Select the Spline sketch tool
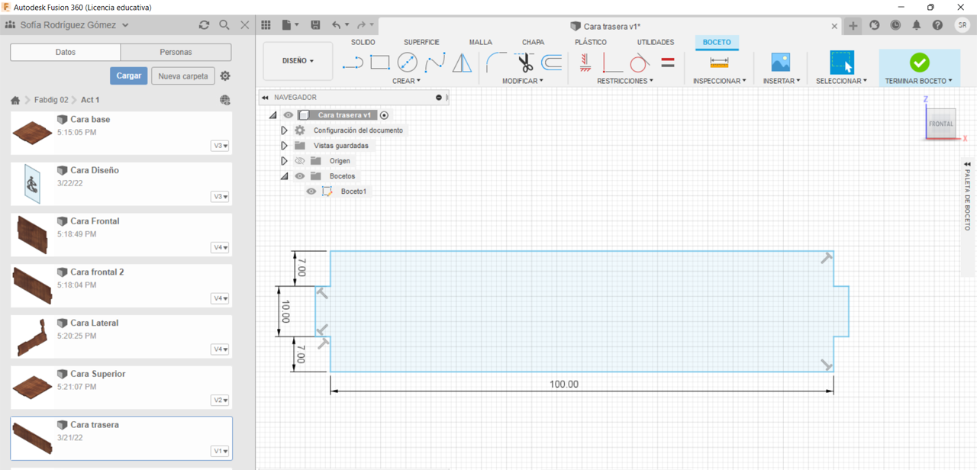The image size is (977, 470). (435, 63)
